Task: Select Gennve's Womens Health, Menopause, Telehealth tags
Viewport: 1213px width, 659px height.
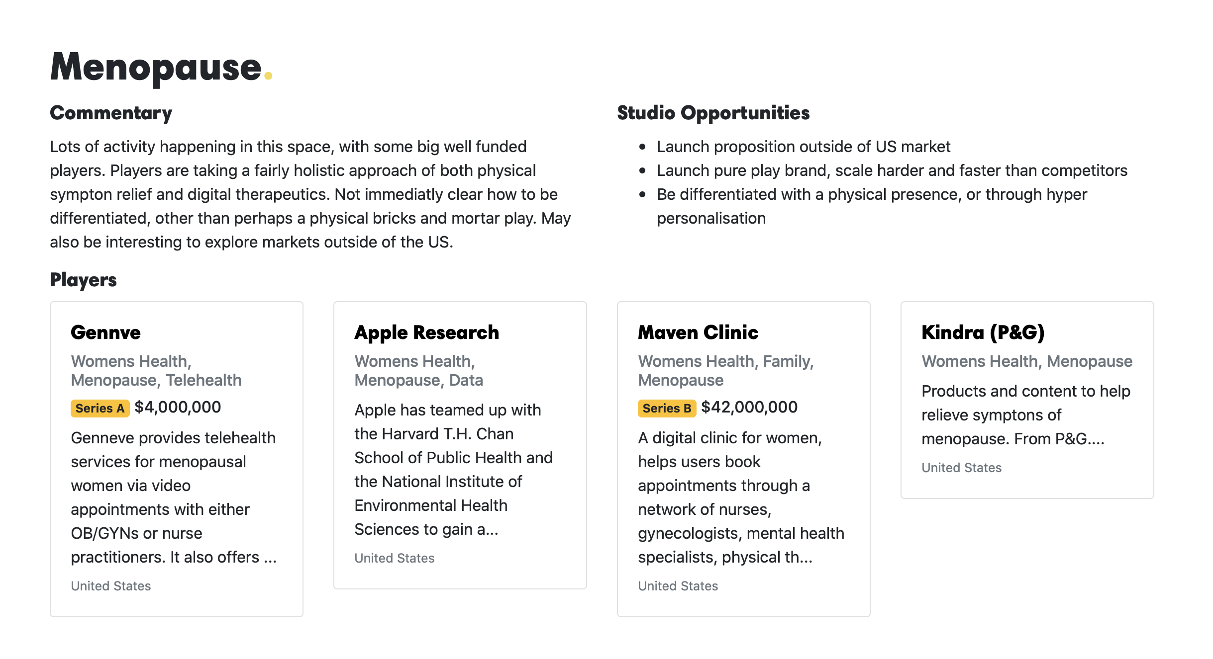Action: (x=156, y=370)
